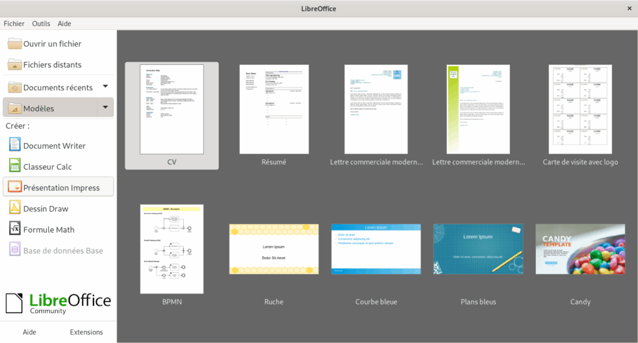This screenshot has width=638, height=343.
Task: Open the Outils menu
Action: (x=41, y=24)
